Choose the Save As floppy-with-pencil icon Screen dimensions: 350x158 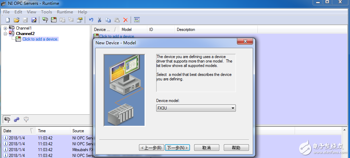34,20
